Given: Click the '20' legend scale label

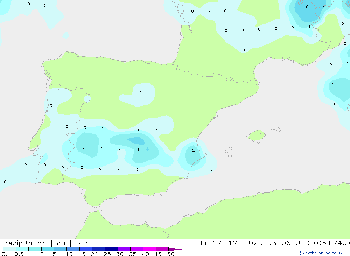Looking at the screenshot, I should [94, 254].
